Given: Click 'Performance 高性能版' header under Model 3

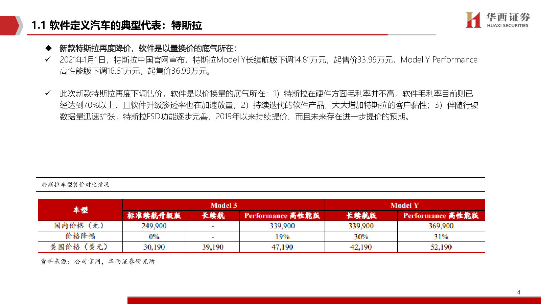Looking at the screenshot, I should 282,216.
